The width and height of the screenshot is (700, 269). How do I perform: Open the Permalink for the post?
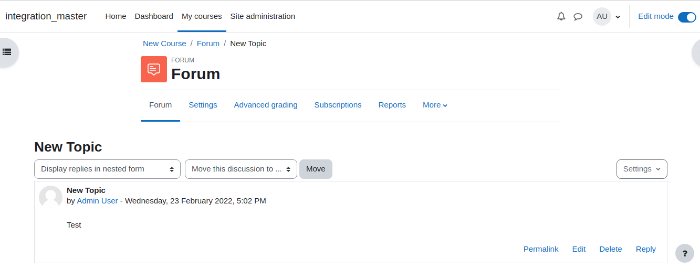(x=541, y=249)
